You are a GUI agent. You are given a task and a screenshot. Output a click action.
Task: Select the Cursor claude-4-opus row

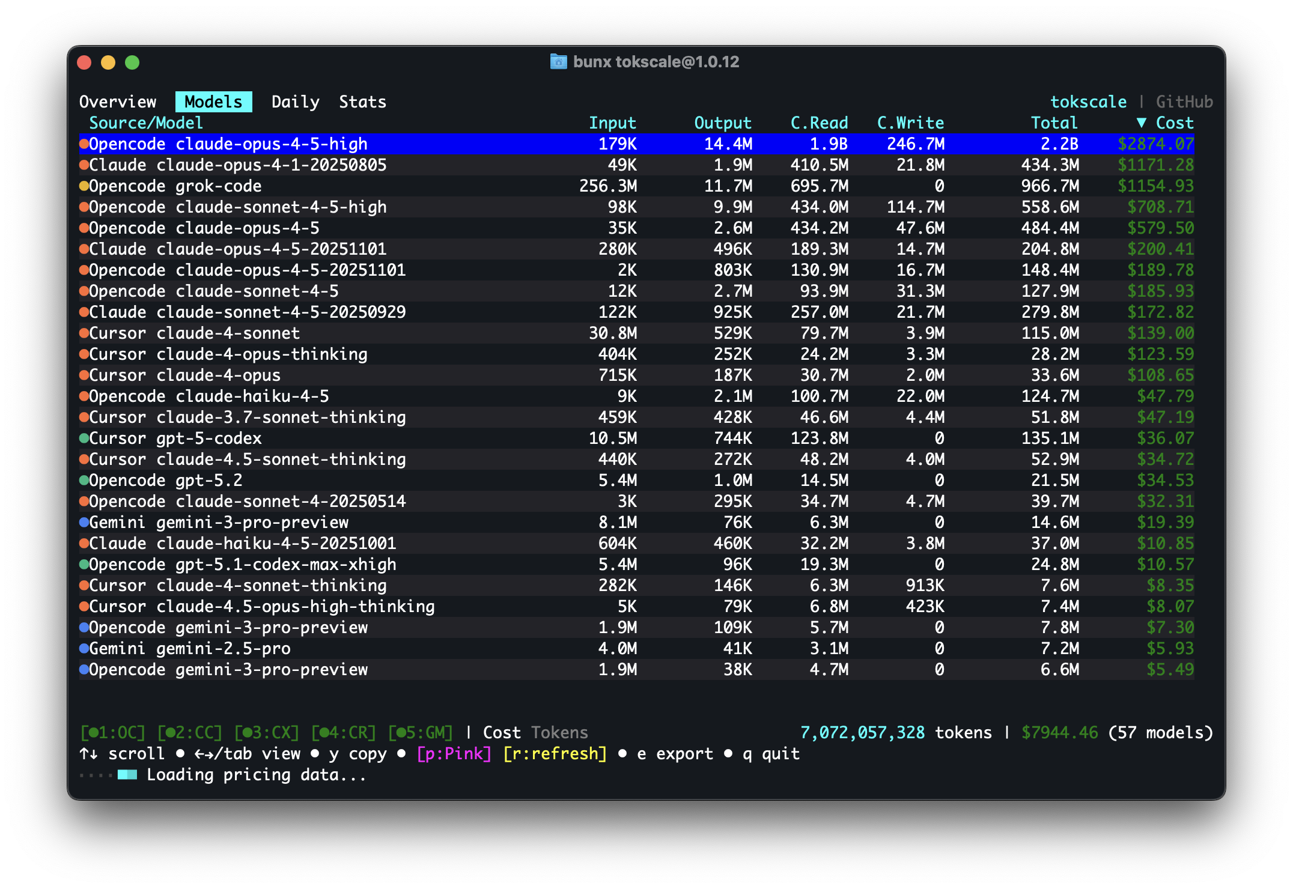click(x=184, y=375)
